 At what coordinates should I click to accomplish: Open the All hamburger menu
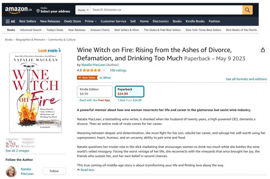click(x=10, y=21)
